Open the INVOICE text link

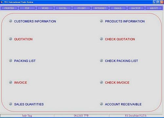[21, 83]
